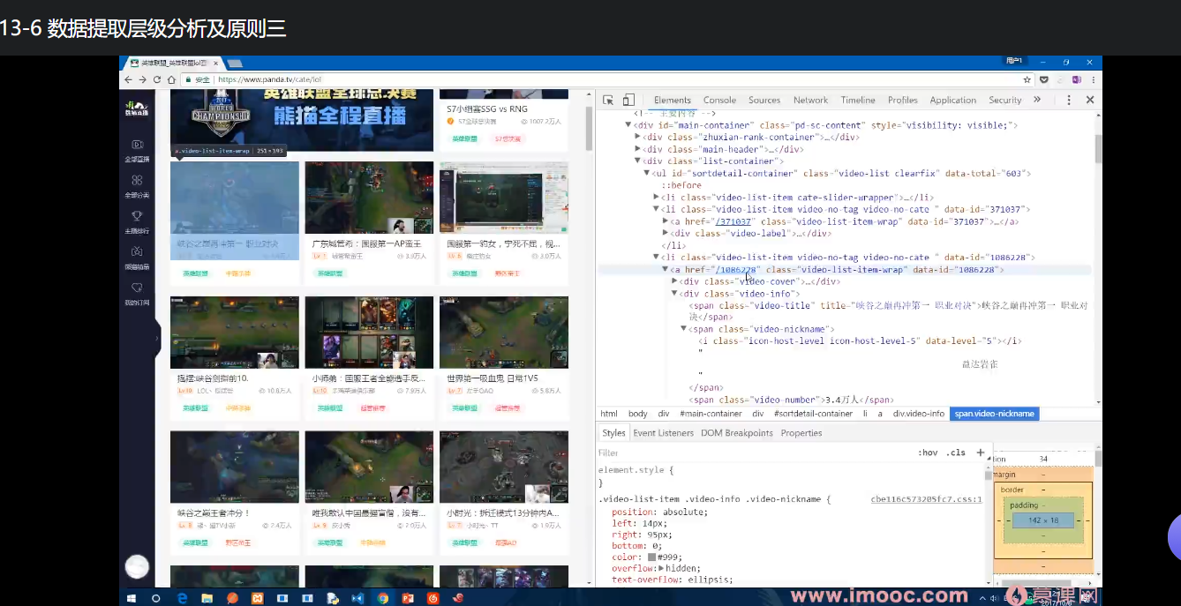Activate the DevTools inspect element picker

click(608, 100)
